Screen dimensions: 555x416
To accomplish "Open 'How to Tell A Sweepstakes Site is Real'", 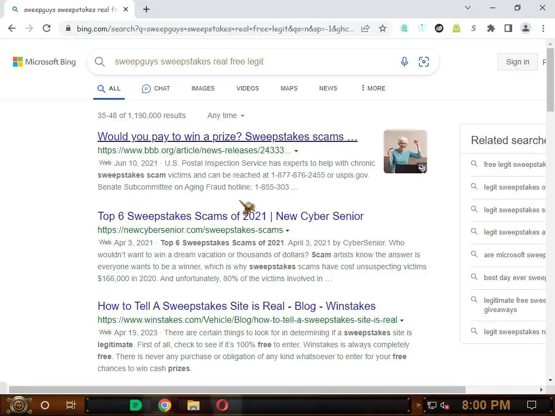I will point(236,306).
